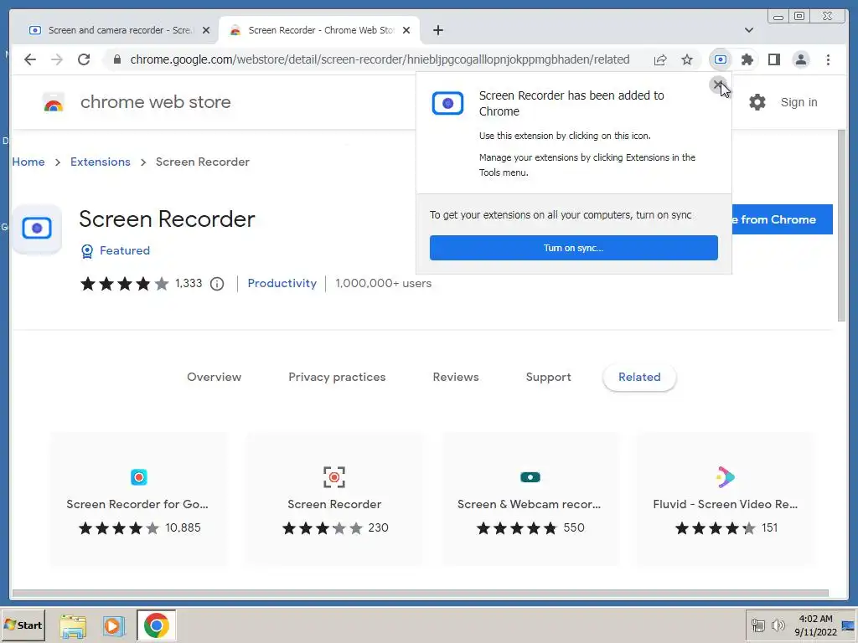Click the ratings info icon
The width and height of the screenshot is (858, 643).
(x=217, y=284)
